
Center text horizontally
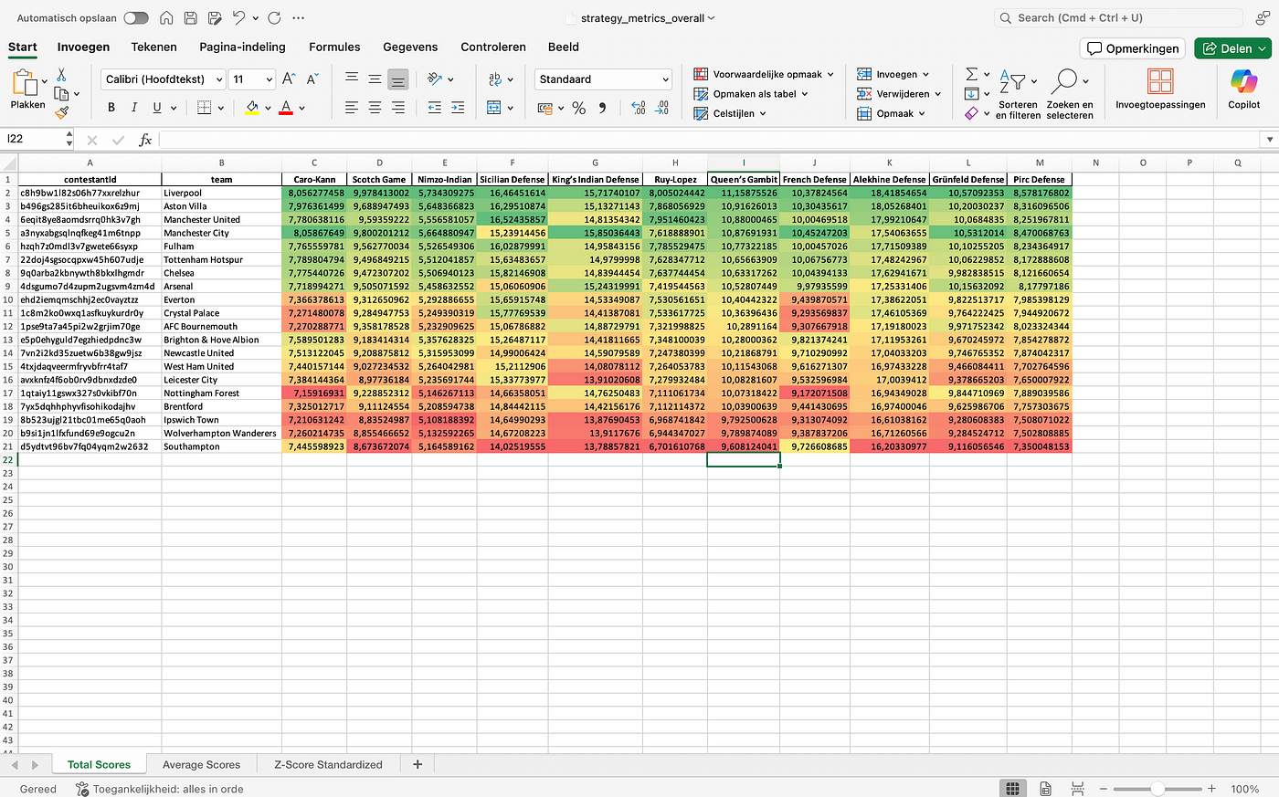tap(375, 108)
